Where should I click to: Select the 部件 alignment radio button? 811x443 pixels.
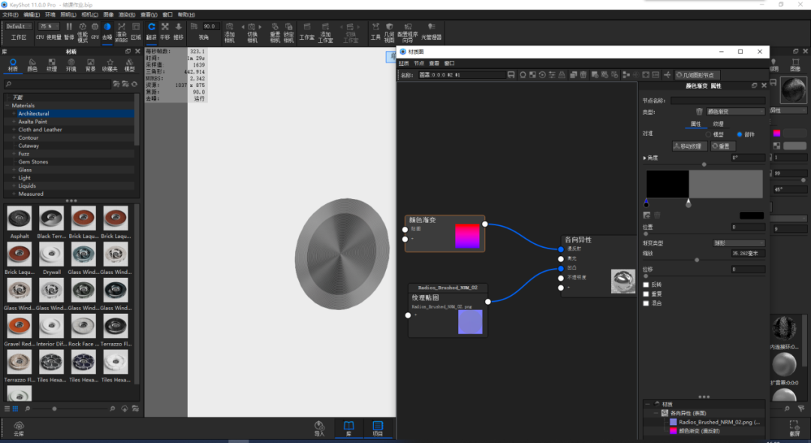[740, 134]
